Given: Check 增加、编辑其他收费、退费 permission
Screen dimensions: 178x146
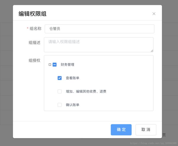Looking at the screenshot, I should tap(60, 91).
